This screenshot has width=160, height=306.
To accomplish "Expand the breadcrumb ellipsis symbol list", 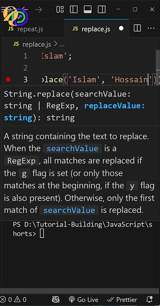I will click(x=62, y=45).
